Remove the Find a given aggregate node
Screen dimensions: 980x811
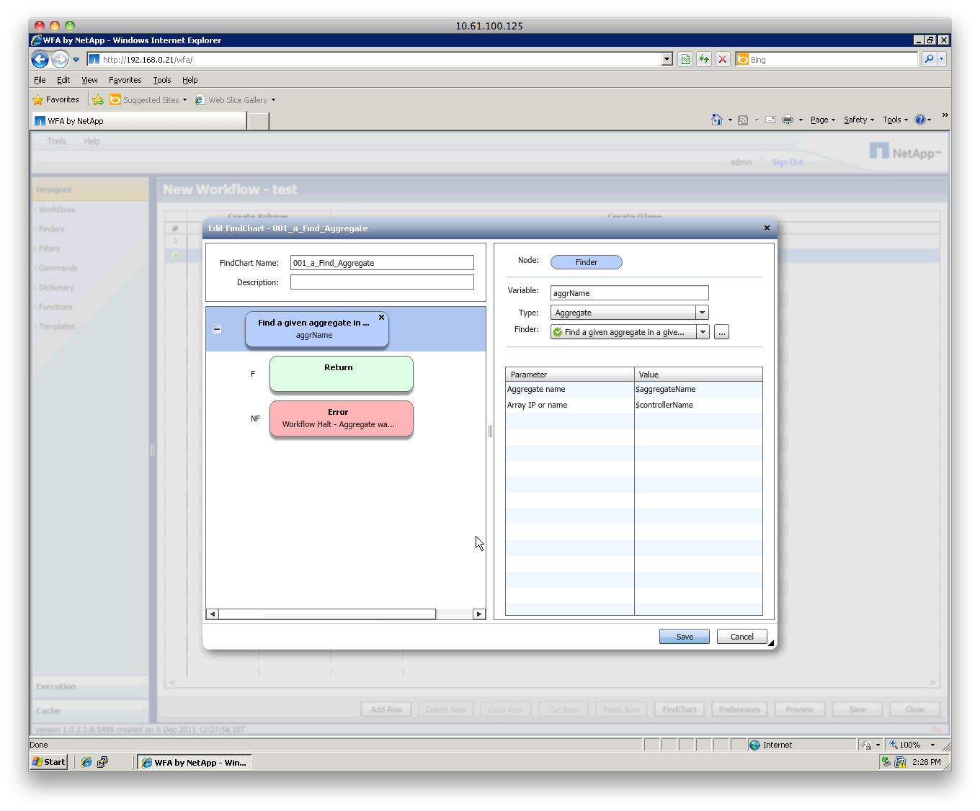[x=381, y=318]
